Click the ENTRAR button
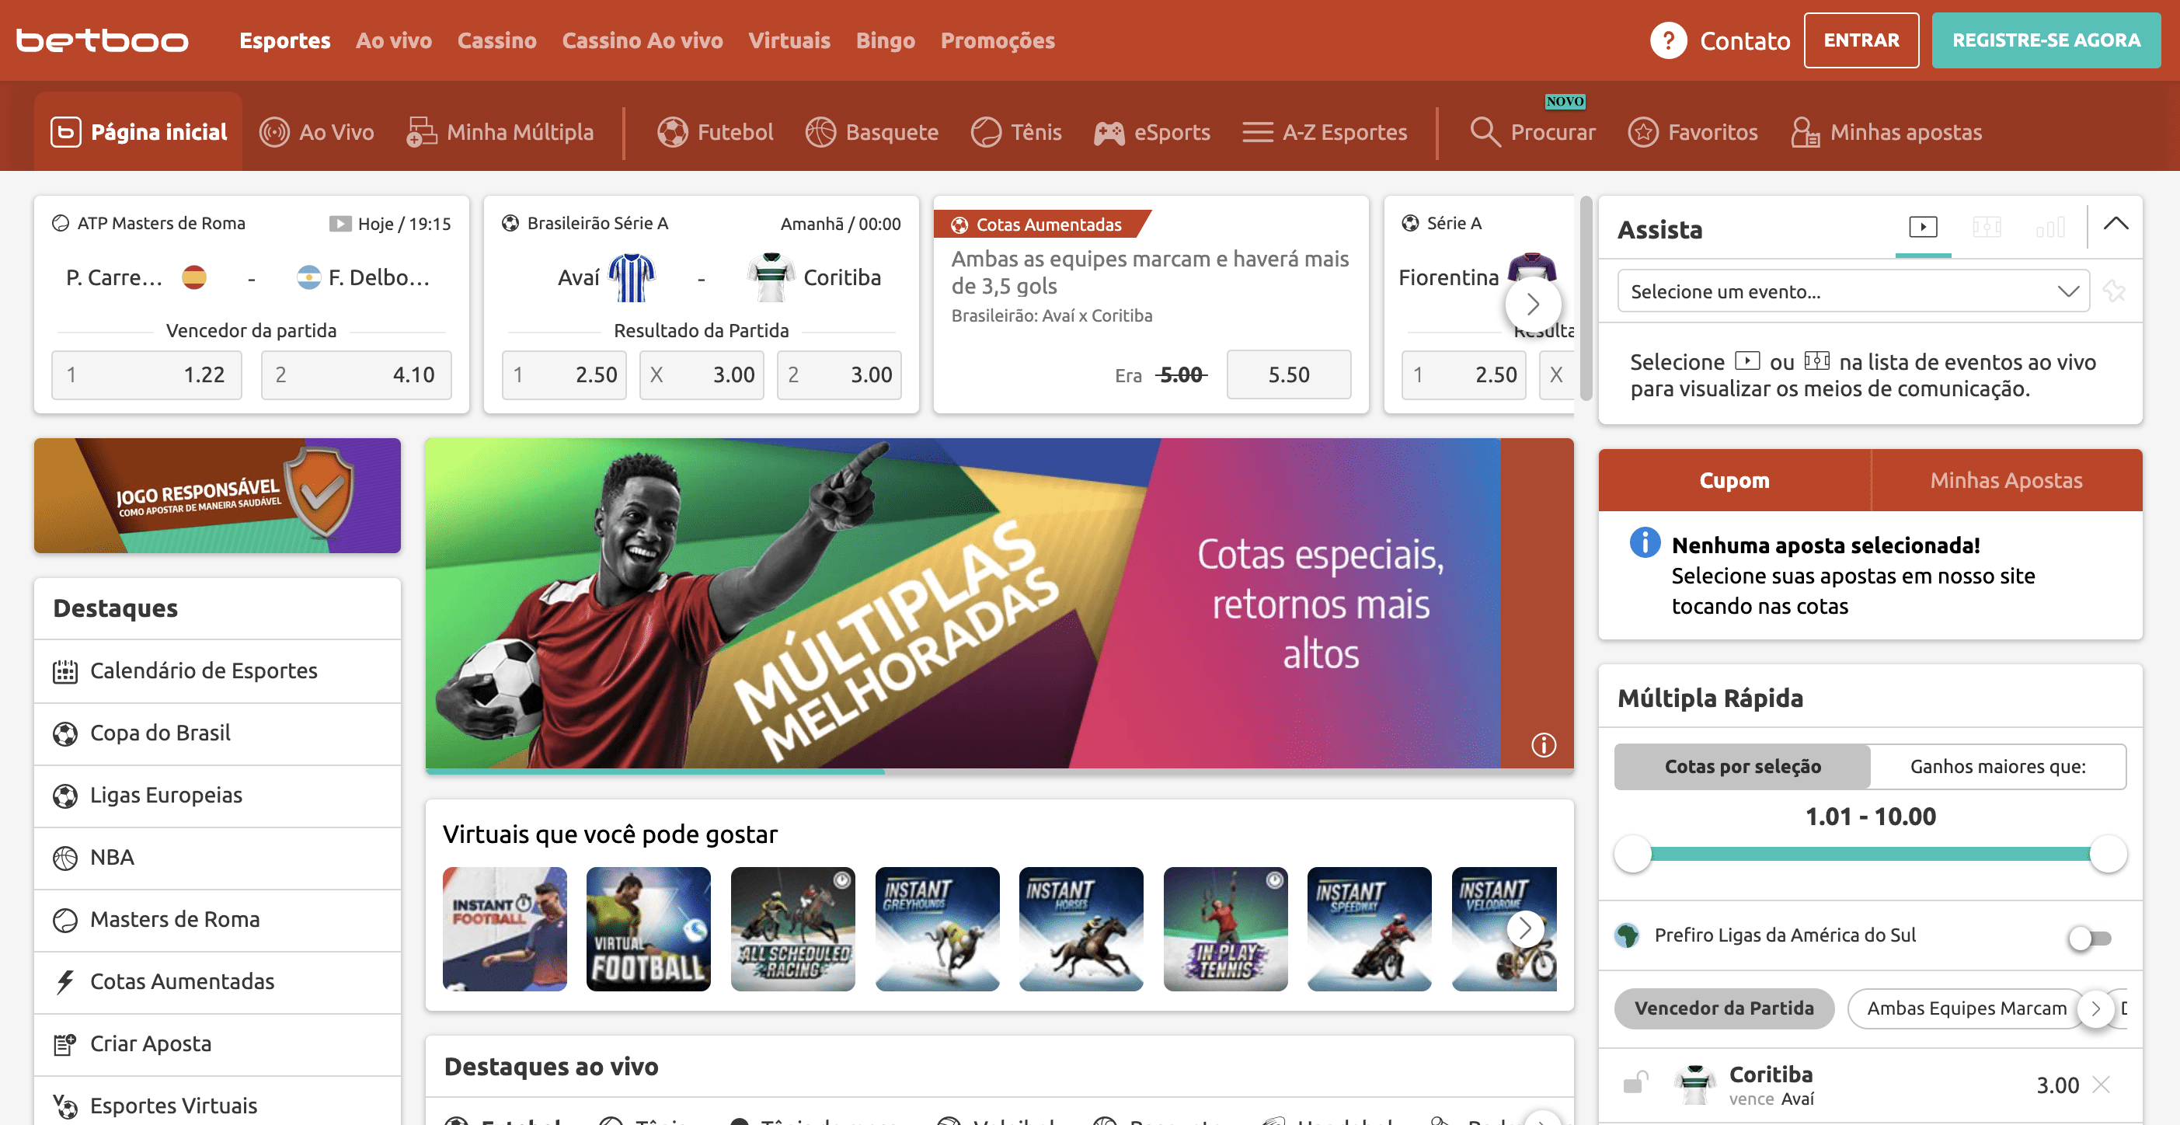2180x1125 pixels. click(1860, 40)
